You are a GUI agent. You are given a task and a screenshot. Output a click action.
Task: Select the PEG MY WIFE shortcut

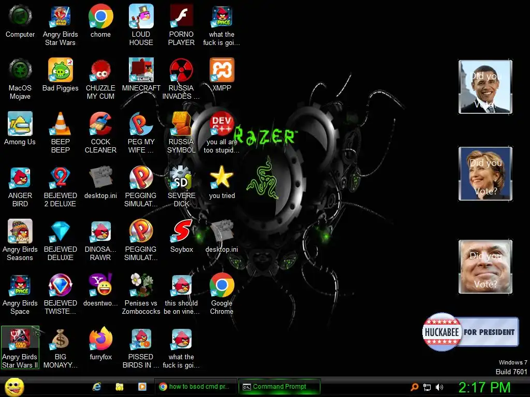(x=141, y=133)
